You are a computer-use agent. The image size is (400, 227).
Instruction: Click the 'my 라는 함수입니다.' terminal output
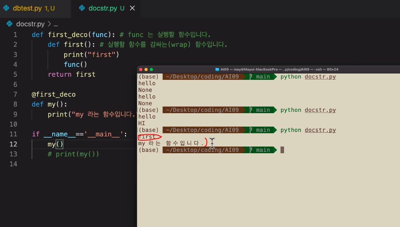pyautogui.click(x=171, y=143)
